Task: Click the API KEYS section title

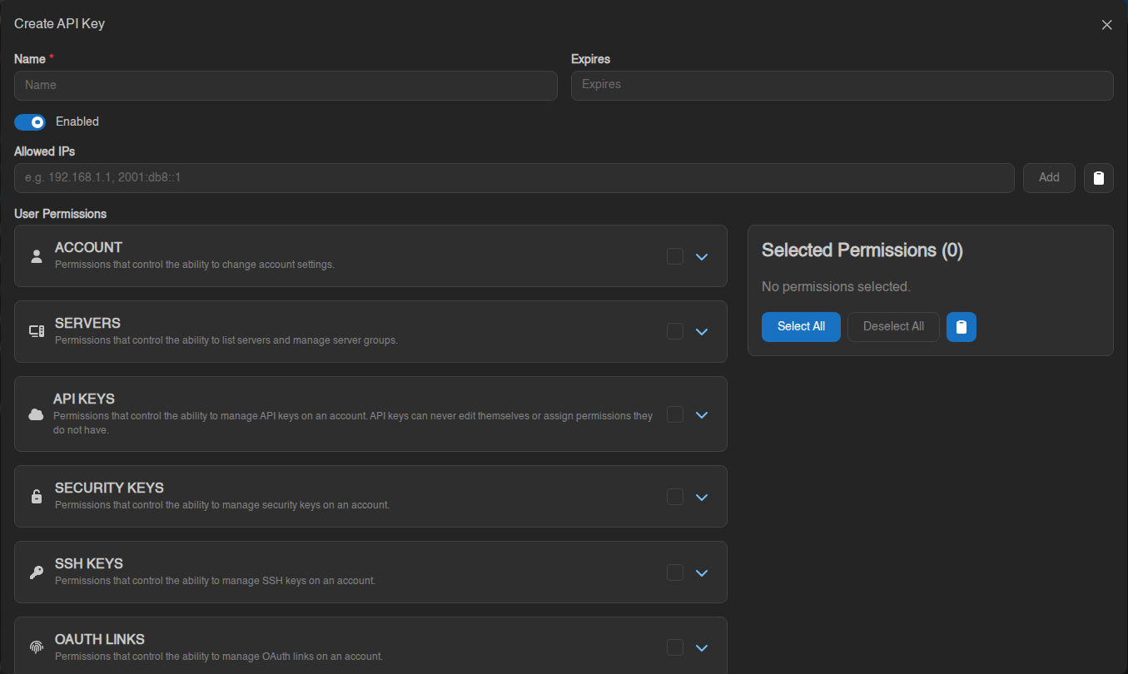Action: point(84,399)
